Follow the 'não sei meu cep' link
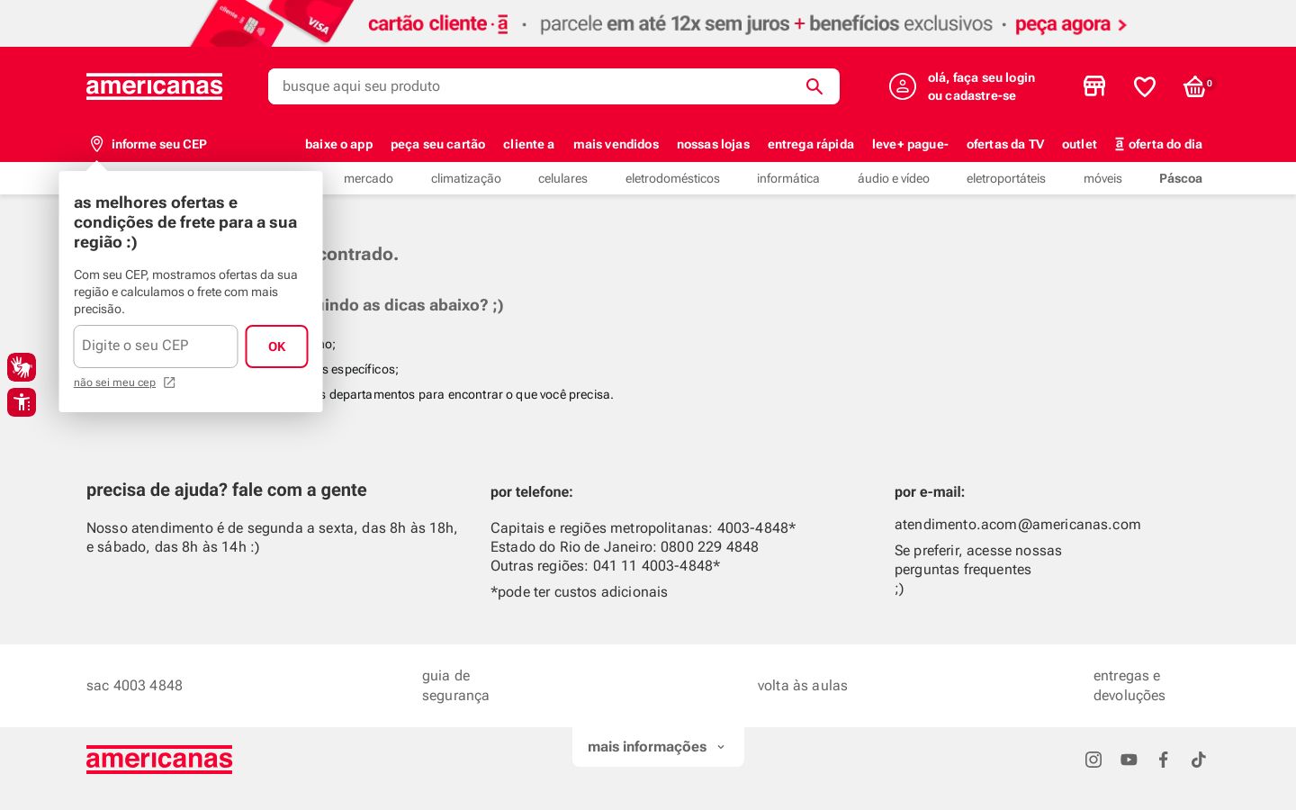This screenshot has height=810, width=1296. tap(114, 382)
